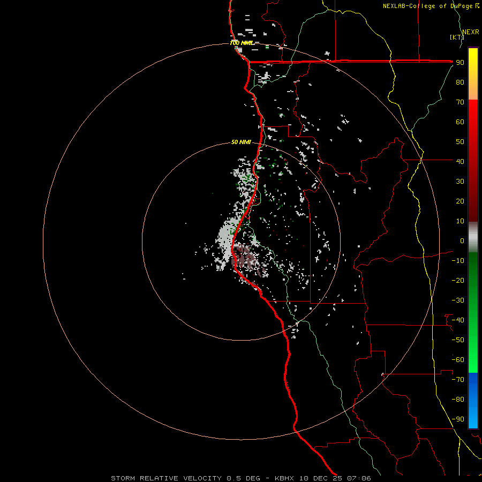482x482 pixels.
Task: Click the positive 70 scale label
Action: click(x=460, y=102)
